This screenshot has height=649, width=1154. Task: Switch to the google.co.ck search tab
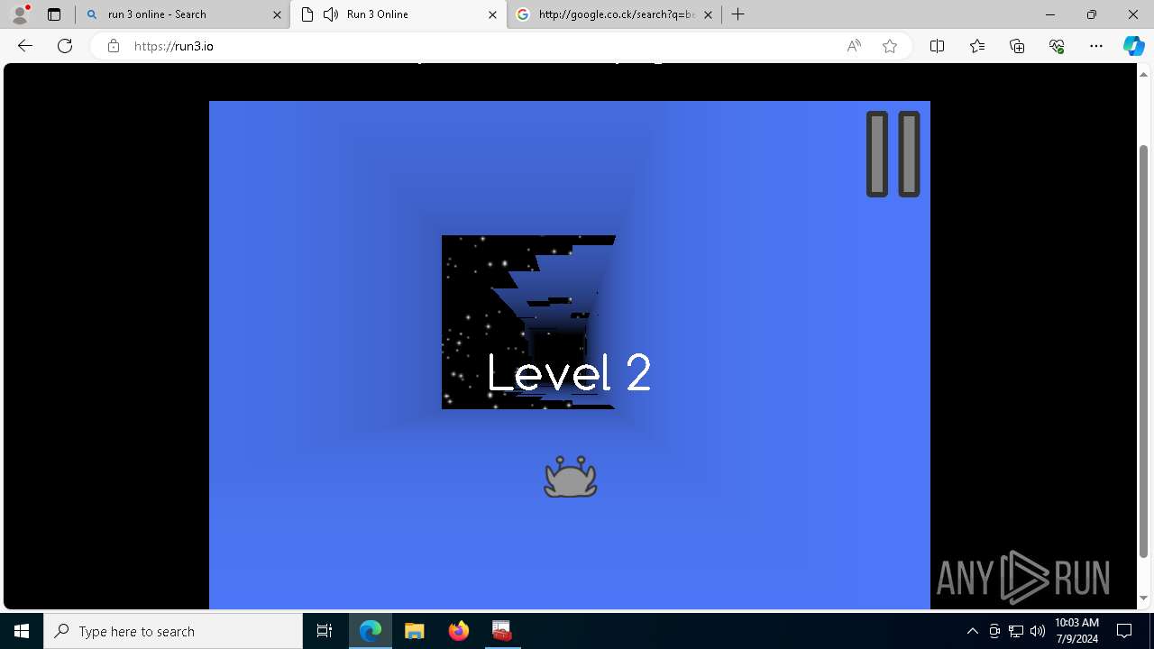pos(614,14)
